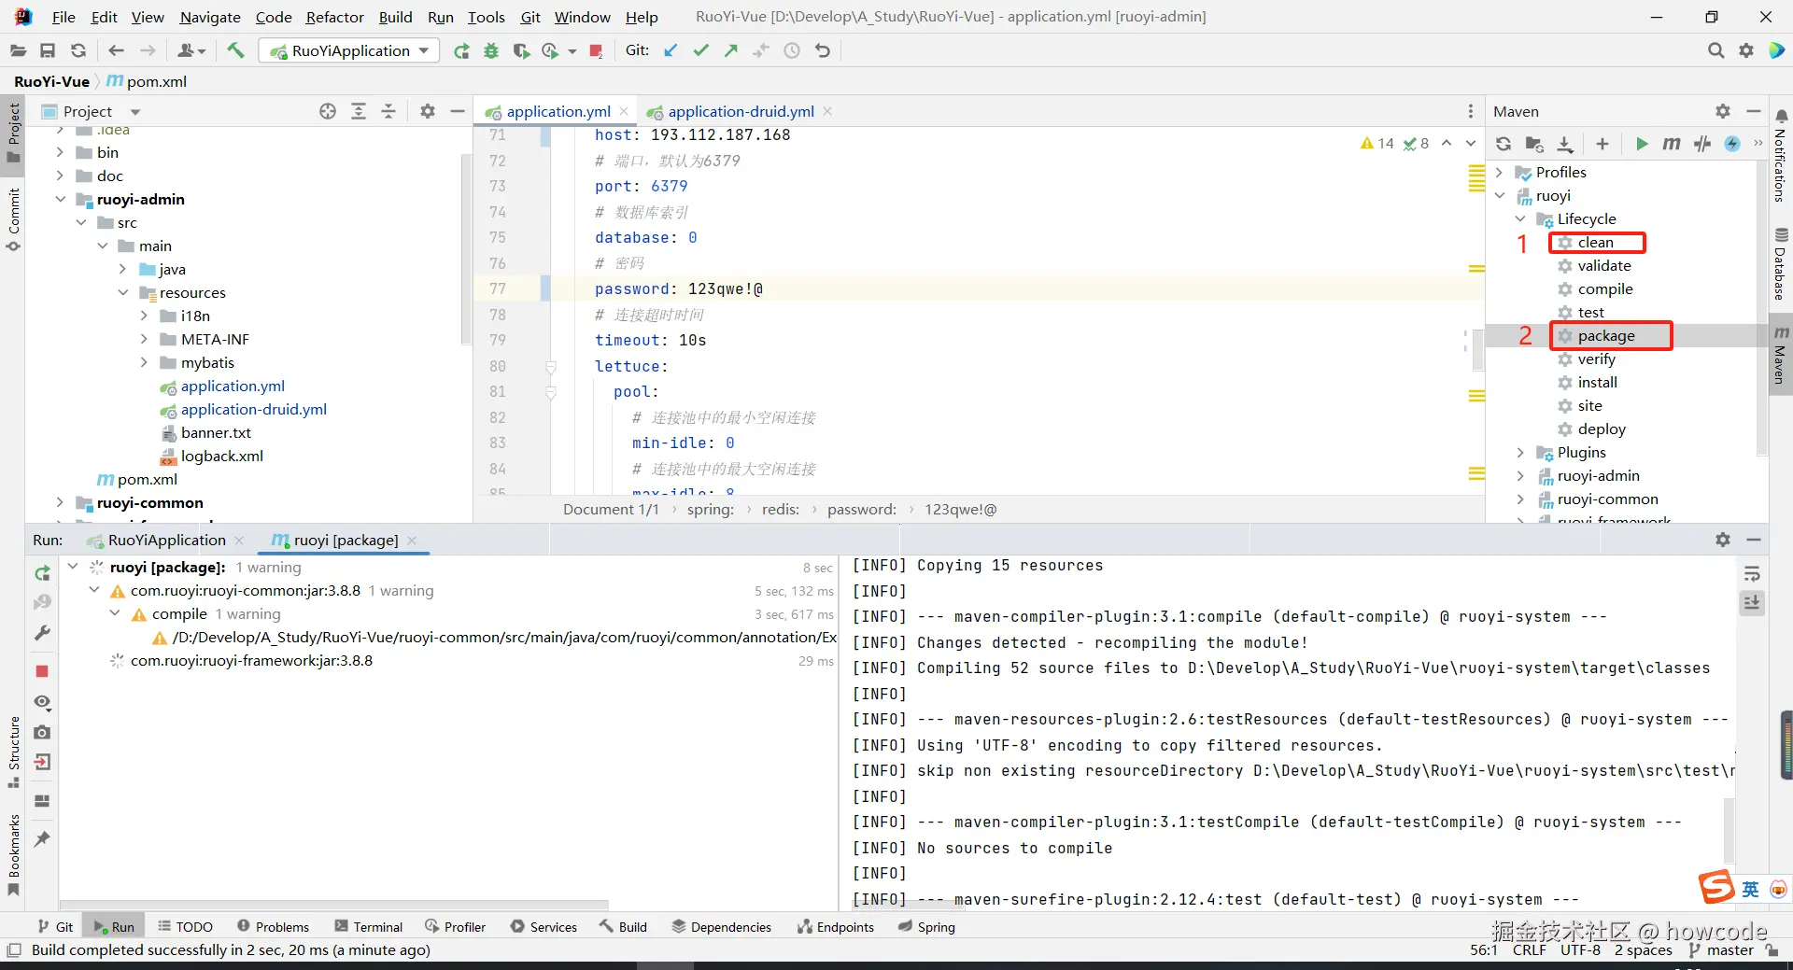Stop the running application with red square

coord(596,50)
